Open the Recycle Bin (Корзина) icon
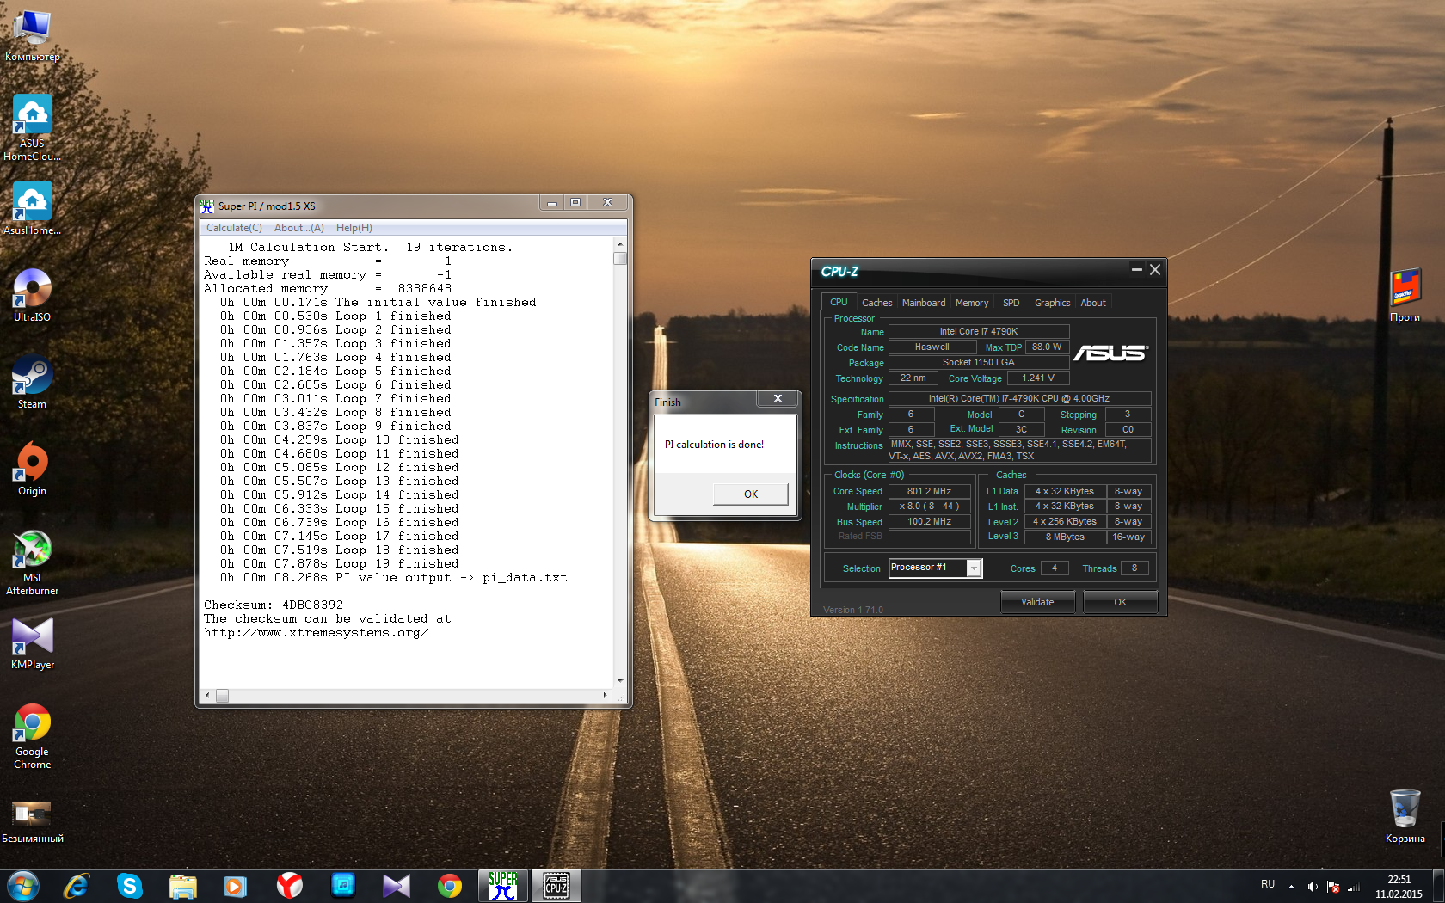This screenshot has height=903, width=1445. pos(1405,811)
